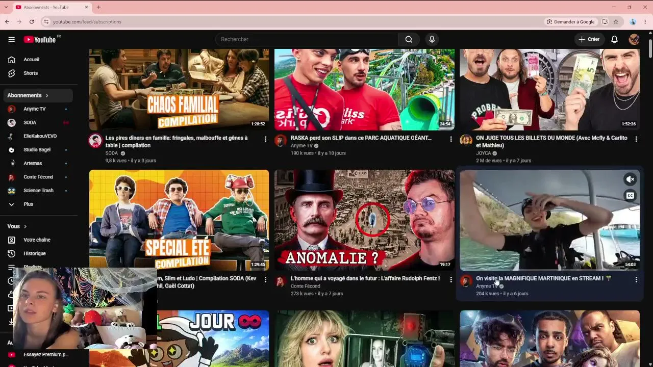Open the tab search dropdown arrow
Image resolution: width=653 pixels, height=367 pixels.
coord(6,7)
